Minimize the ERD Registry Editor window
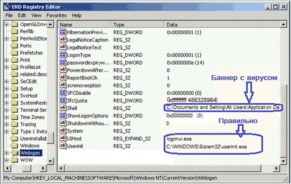This screenshot has height=184, width=291. (268, 7)
